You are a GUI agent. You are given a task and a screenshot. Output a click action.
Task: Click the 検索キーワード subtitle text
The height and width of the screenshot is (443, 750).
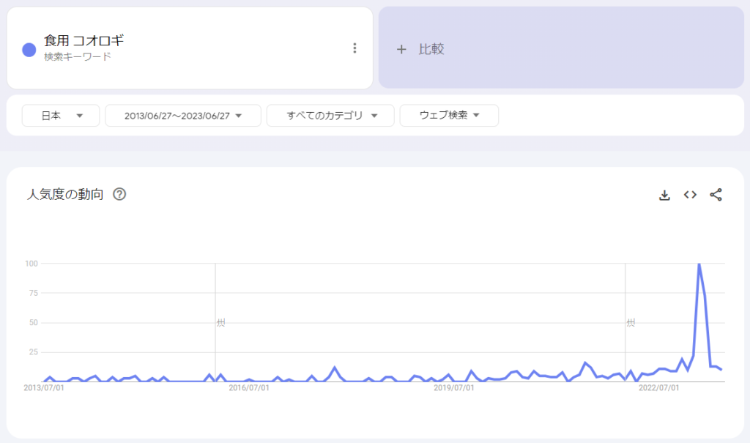coord(77,57)
